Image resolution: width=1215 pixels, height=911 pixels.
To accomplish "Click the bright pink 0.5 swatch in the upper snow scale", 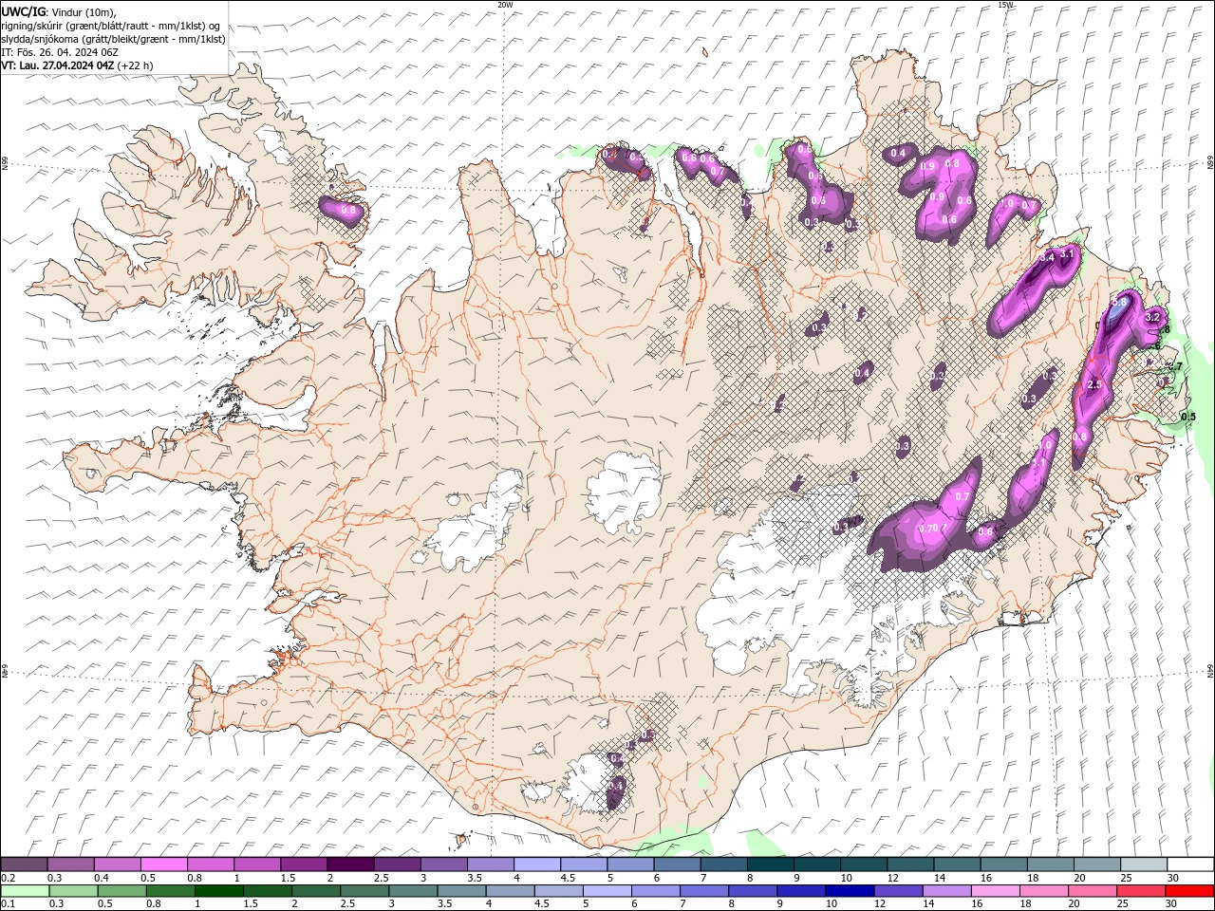I will tap(164, 865).
